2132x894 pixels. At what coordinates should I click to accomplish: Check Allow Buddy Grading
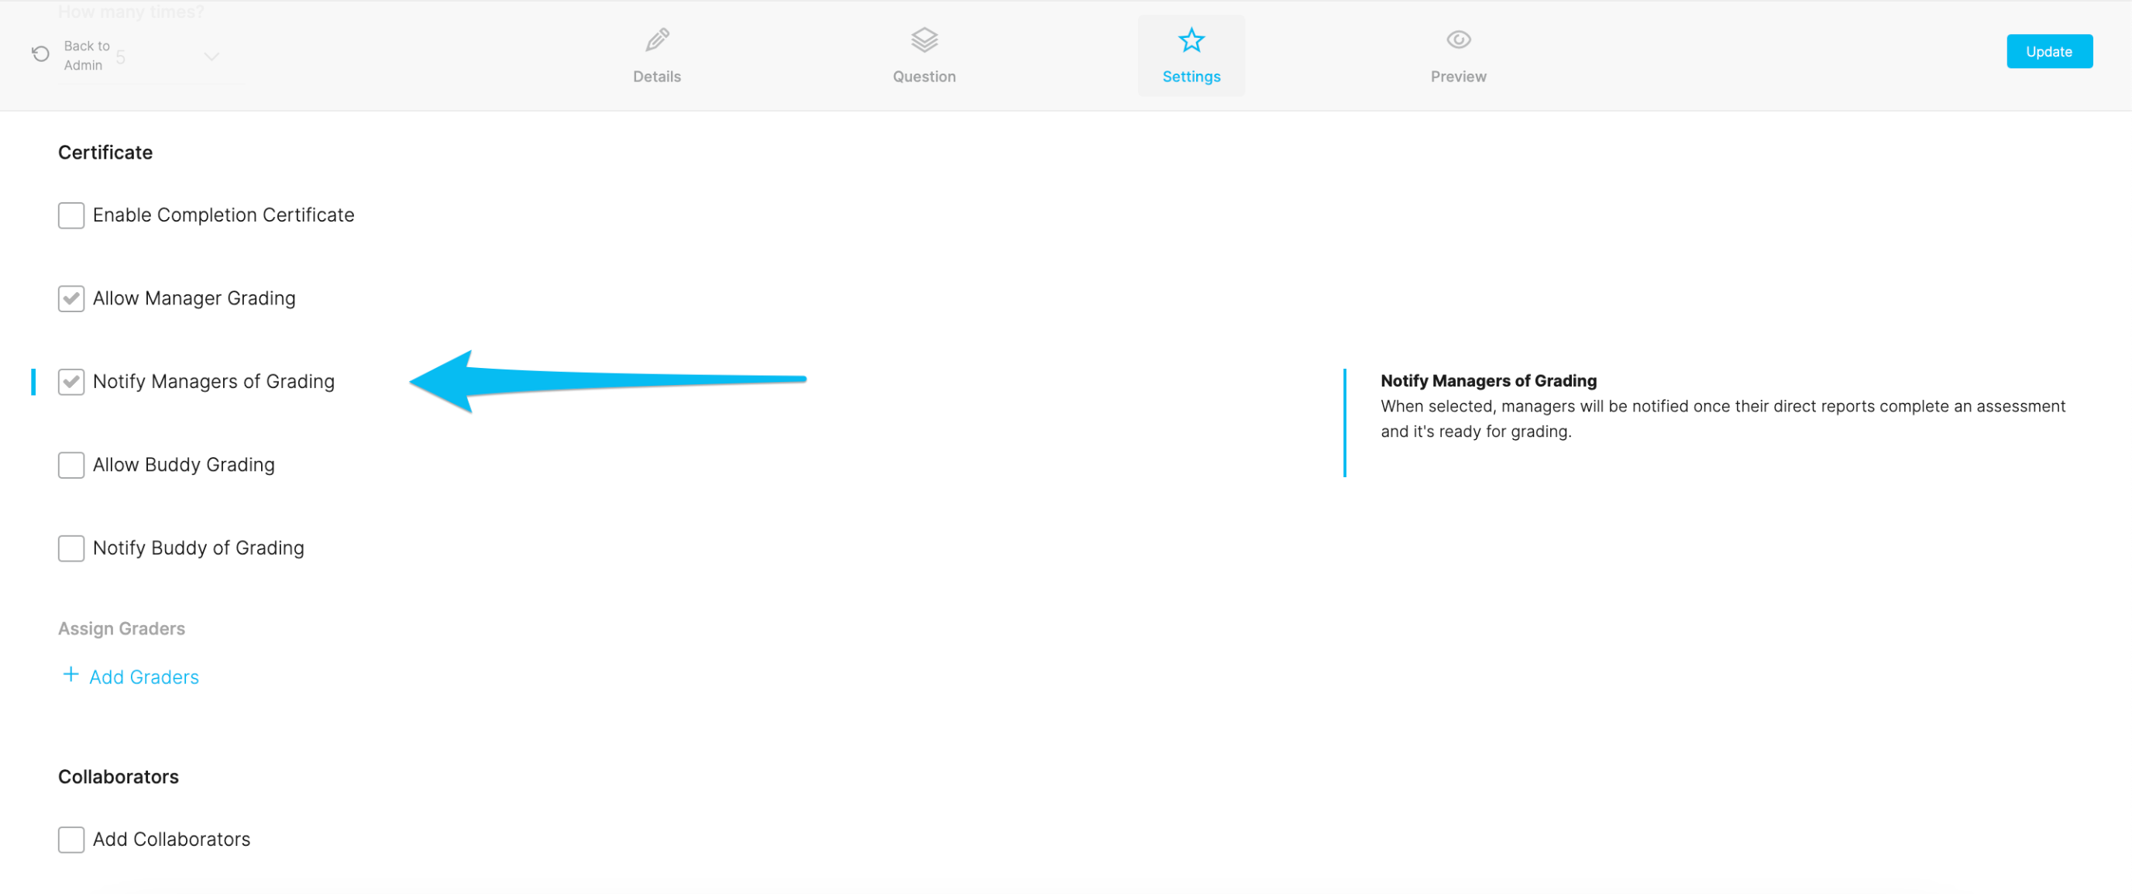pos(71,466)
